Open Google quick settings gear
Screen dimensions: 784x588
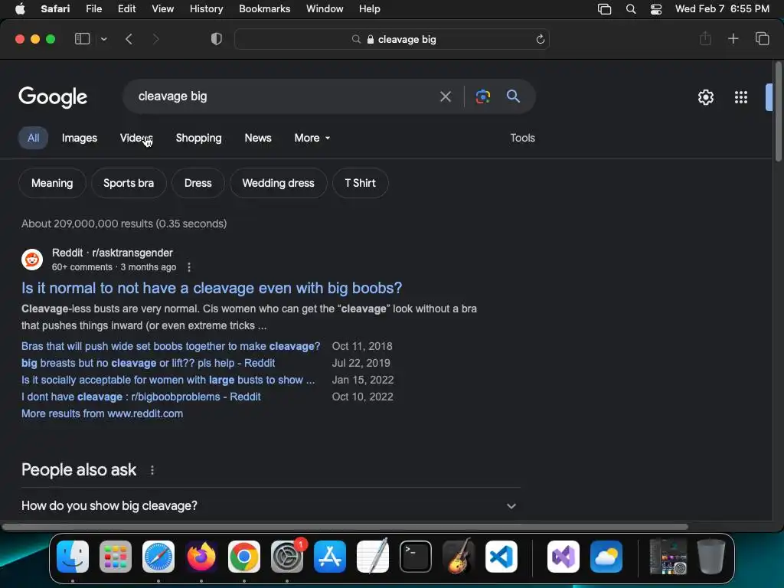point(705,97)
